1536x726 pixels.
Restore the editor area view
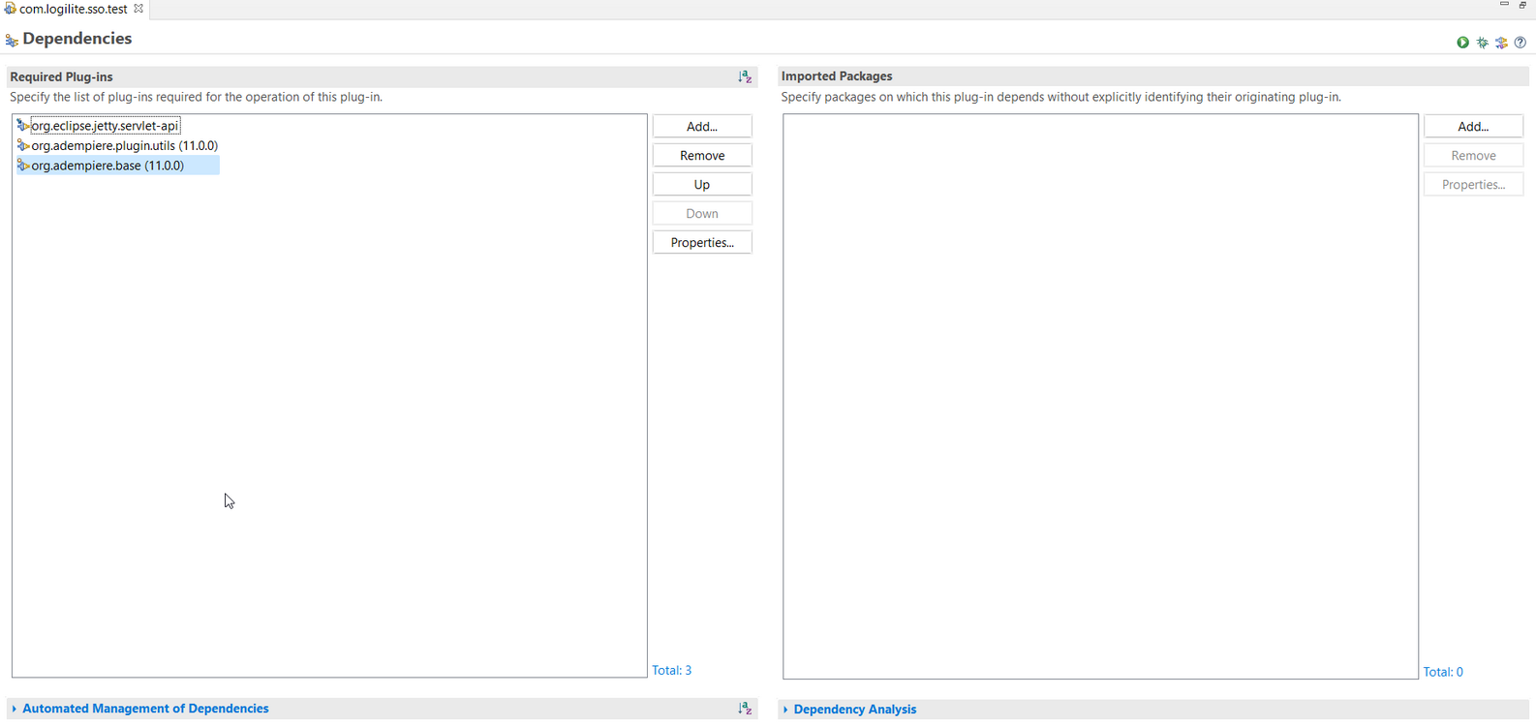click(1522, 5)
